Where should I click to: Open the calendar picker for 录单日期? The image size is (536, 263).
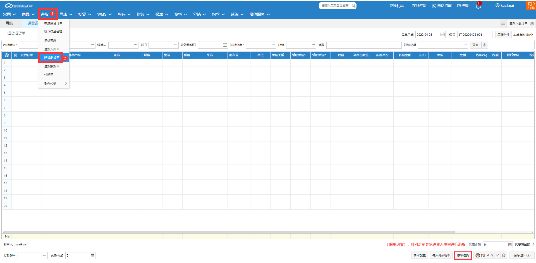pyautogui.click(x=442, y=35)
